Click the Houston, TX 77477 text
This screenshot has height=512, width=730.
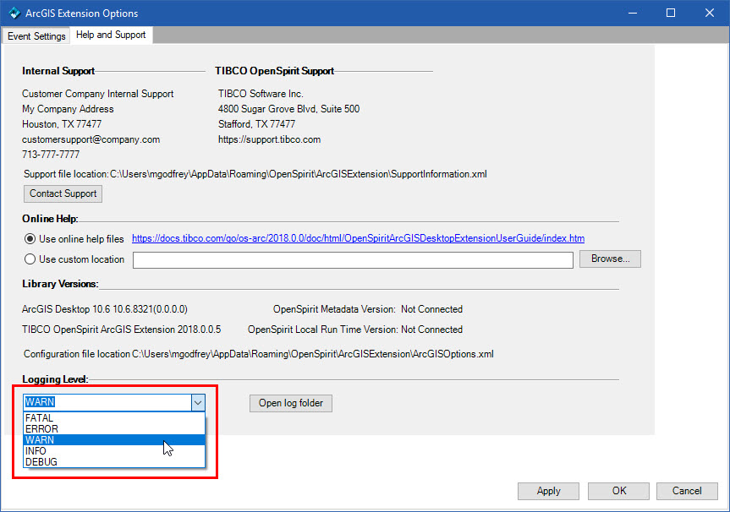click(62, 124)
